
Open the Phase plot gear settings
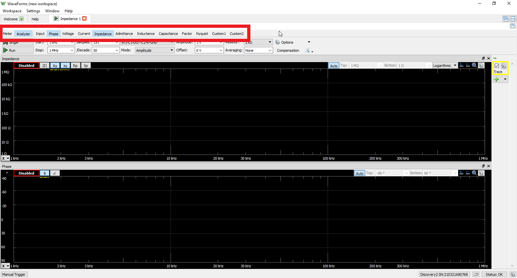pyautogui.click(x=481, y=173)
